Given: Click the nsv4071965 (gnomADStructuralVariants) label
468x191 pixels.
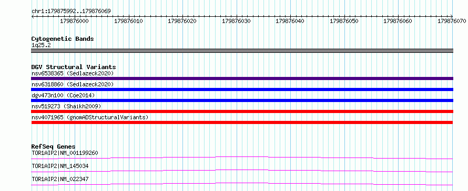Looking at the screenshot, I should 90,117.
